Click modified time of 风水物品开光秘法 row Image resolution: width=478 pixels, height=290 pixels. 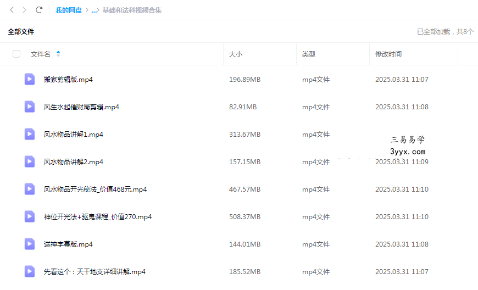pyautogui.click(x=402, y=189)
